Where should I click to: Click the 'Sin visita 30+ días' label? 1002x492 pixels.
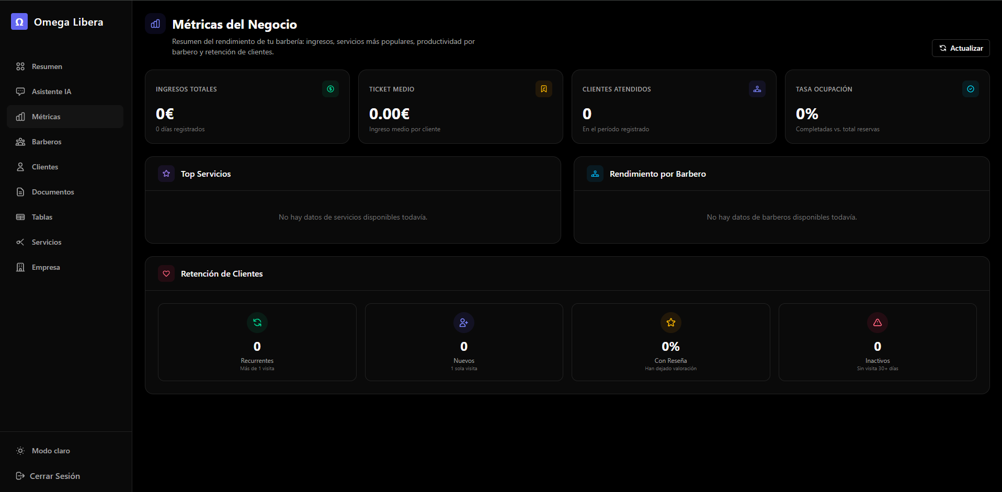pos(878,369)
